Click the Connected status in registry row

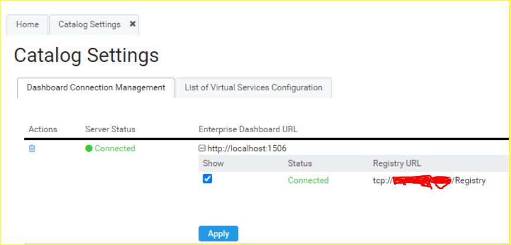[308, 180]
